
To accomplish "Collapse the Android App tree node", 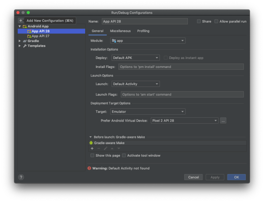I will click(20, 26).
